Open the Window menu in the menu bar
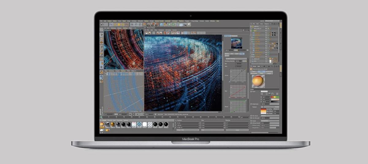 pos(212,21)
